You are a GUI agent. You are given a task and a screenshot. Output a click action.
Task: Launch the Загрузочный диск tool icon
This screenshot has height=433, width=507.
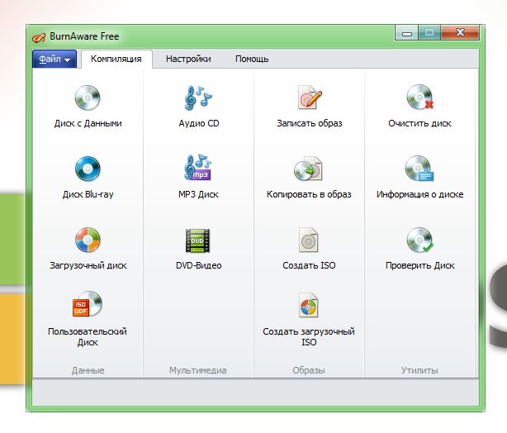click(x=87, y=240)
